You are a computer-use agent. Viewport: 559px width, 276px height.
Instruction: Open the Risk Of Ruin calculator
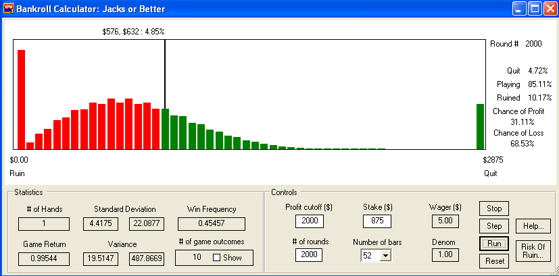(533, 251)
